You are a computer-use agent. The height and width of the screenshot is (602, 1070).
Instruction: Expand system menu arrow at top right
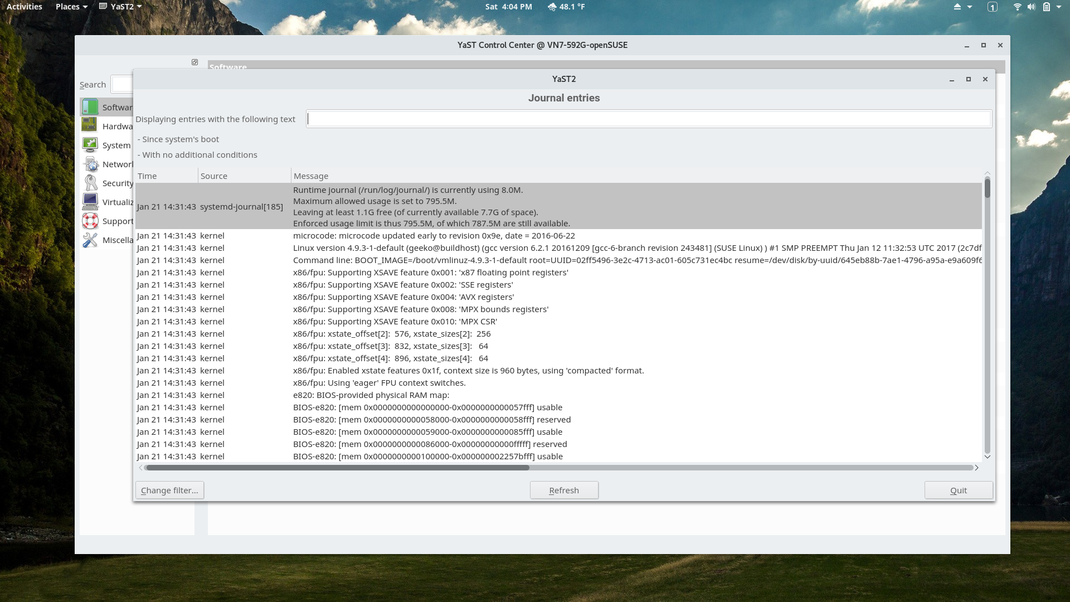click(1059, 7)
